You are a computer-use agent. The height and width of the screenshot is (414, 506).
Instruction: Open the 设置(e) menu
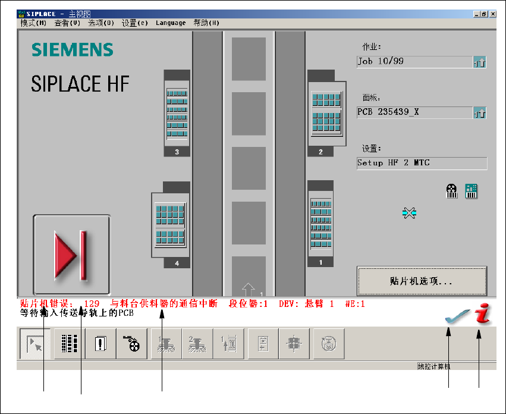coord(135,23)
